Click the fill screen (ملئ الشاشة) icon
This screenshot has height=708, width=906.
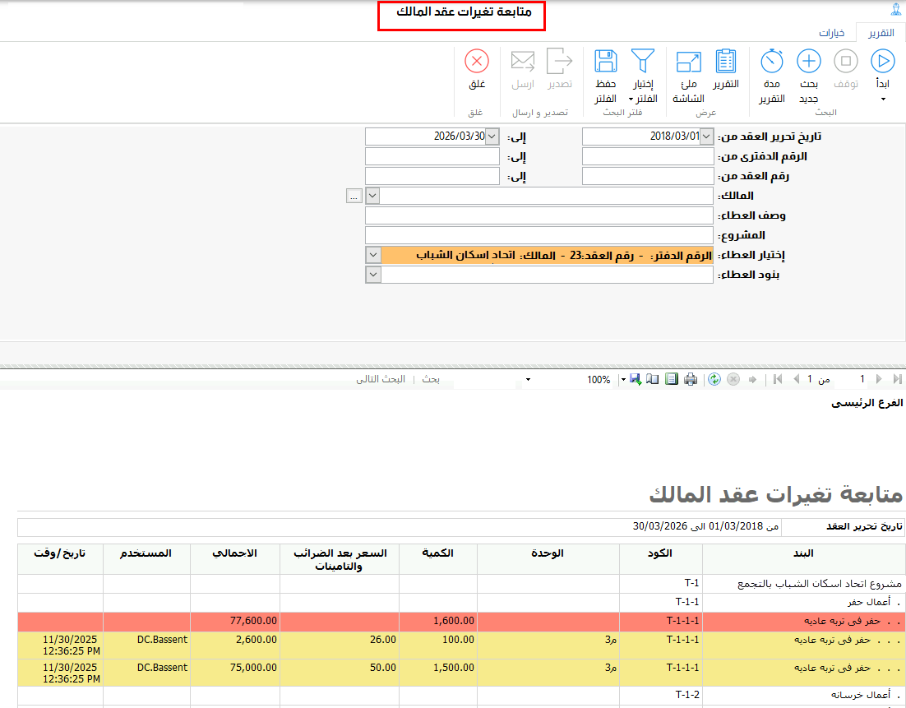[x=687, y=62]
